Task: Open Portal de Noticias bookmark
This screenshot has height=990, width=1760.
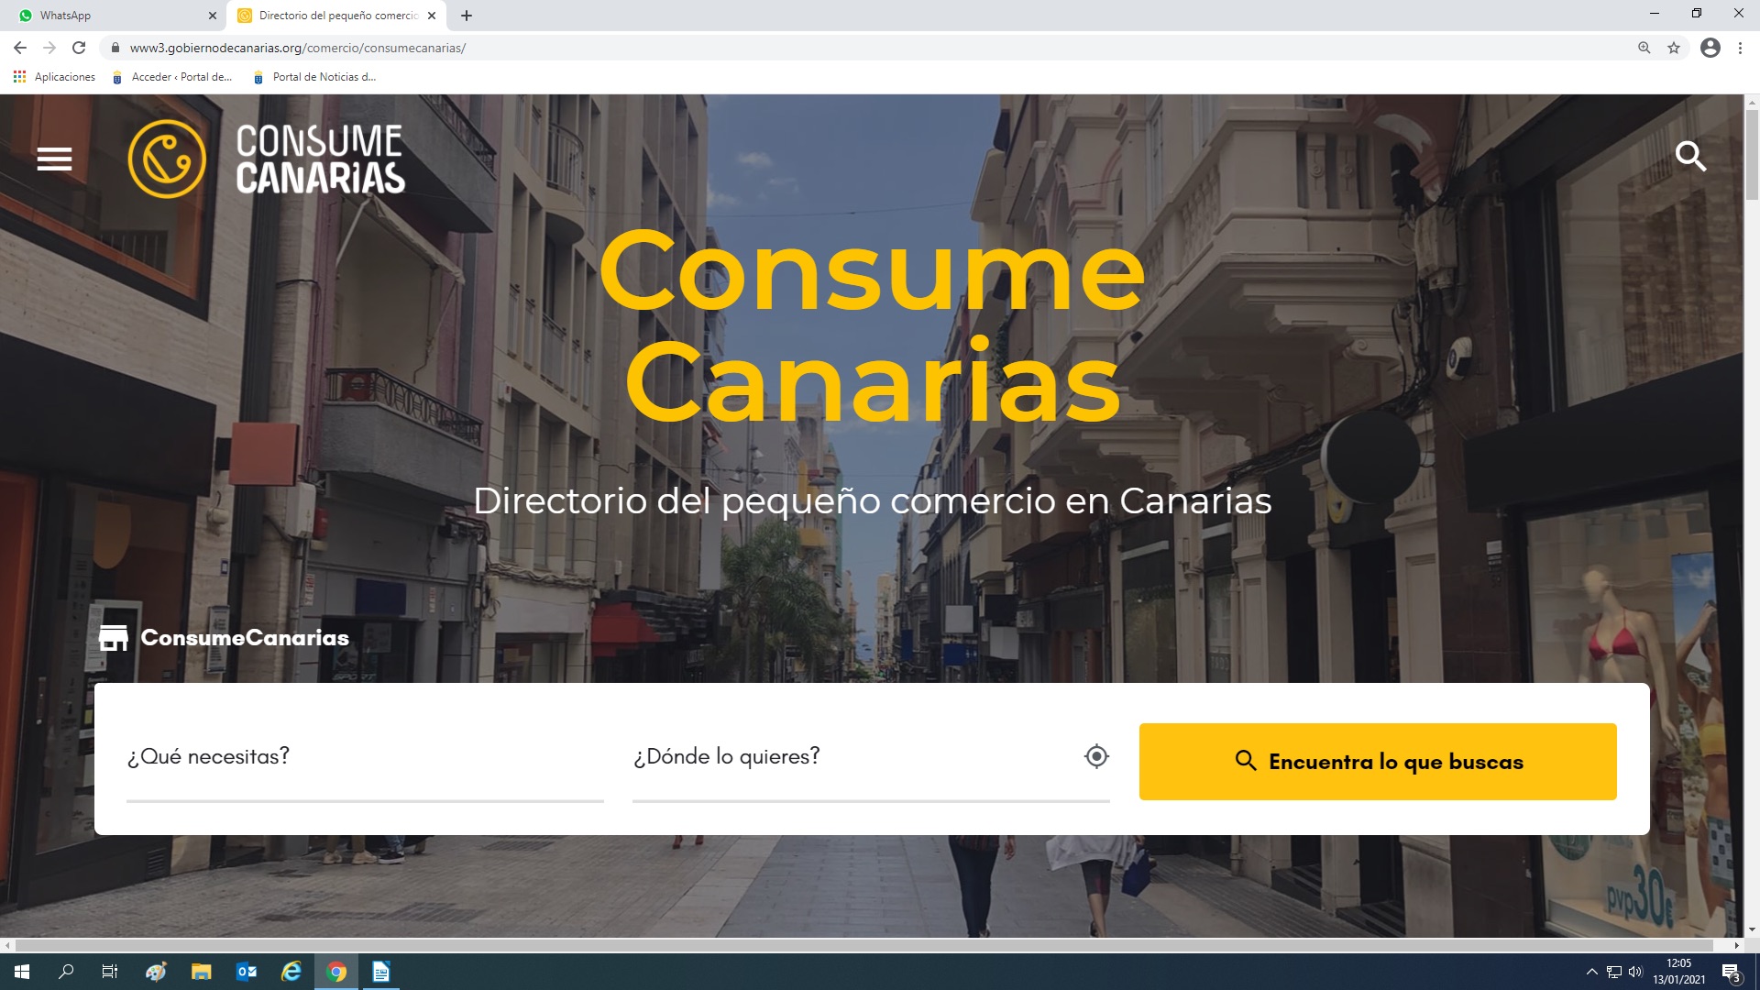Action: pyautogui.click(x=314, y=77)
